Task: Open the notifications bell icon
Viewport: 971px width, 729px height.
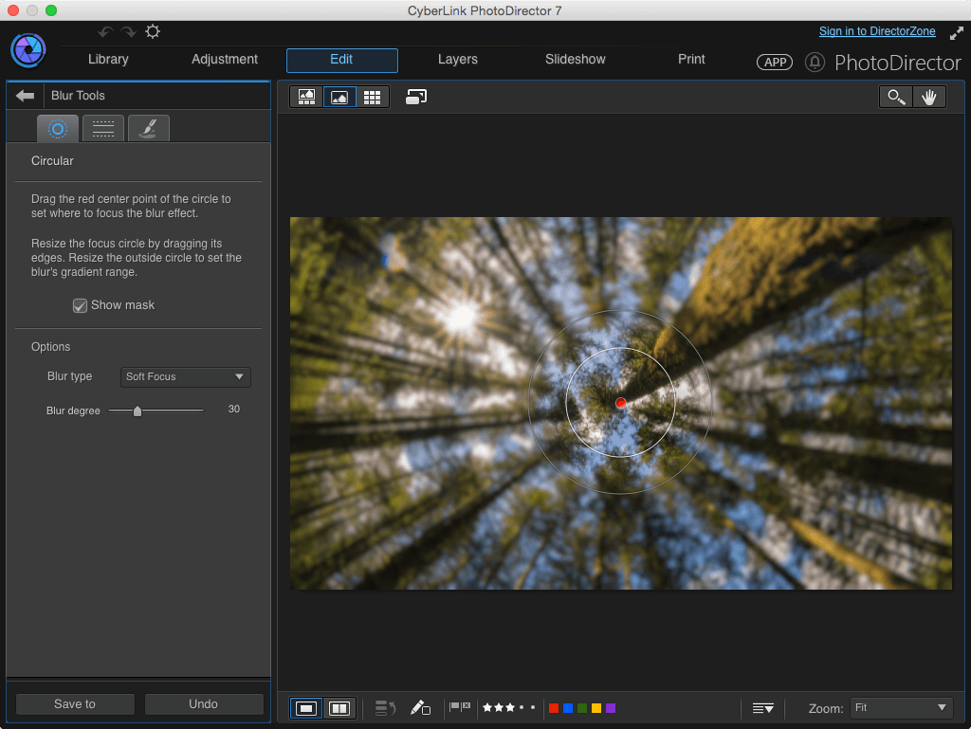Action: point(815,62)
